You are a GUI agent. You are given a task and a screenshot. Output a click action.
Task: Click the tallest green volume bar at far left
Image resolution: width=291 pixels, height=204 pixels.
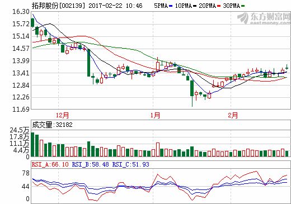point(32,144)
